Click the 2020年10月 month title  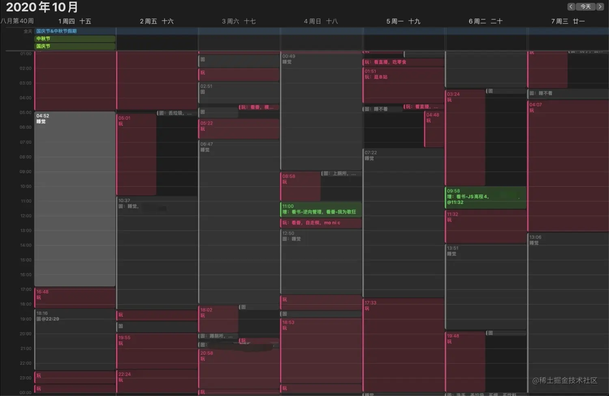(x=42, y=7)
